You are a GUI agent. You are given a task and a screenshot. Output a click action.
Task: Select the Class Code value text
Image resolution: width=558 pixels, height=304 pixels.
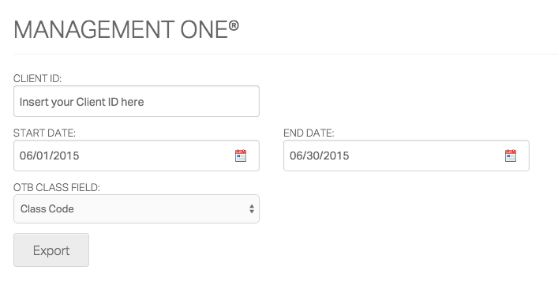point(47,209)
